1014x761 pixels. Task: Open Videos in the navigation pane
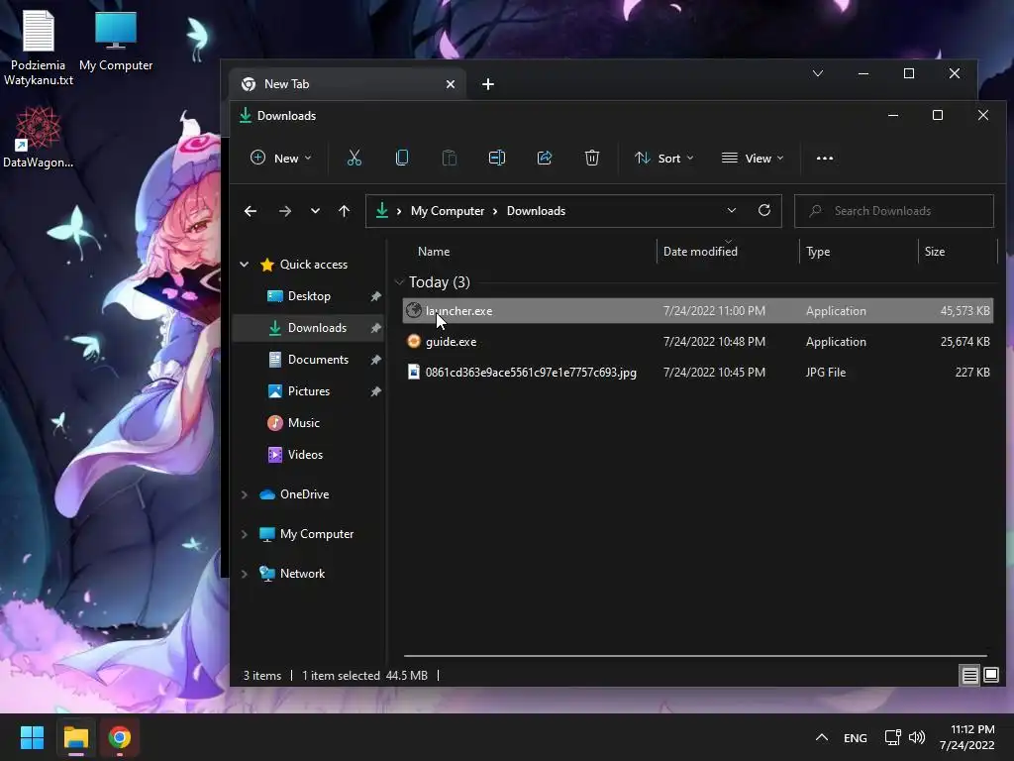pyautogui.click(x=305, y=454)
